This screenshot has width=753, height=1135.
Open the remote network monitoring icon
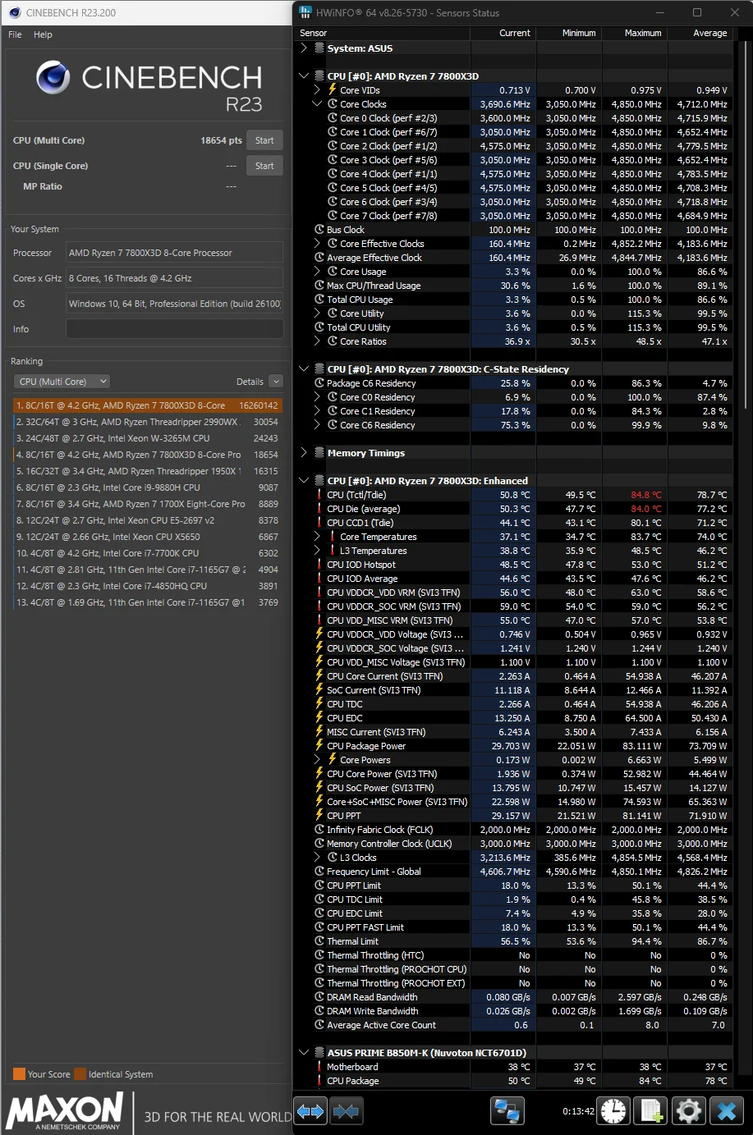tap(507, 1111)
